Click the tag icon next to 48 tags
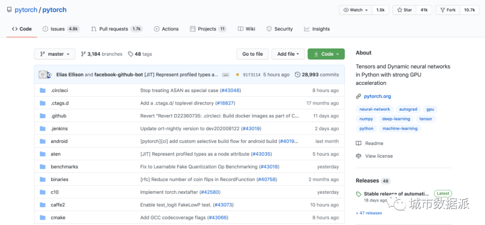This screenshot has width=485, height=225. 131,54
